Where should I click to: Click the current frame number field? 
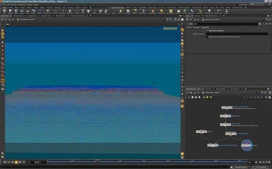[31, 162]
